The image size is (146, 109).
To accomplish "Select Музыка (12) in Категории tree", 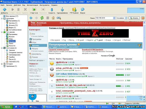I will (x=13, y=25).
